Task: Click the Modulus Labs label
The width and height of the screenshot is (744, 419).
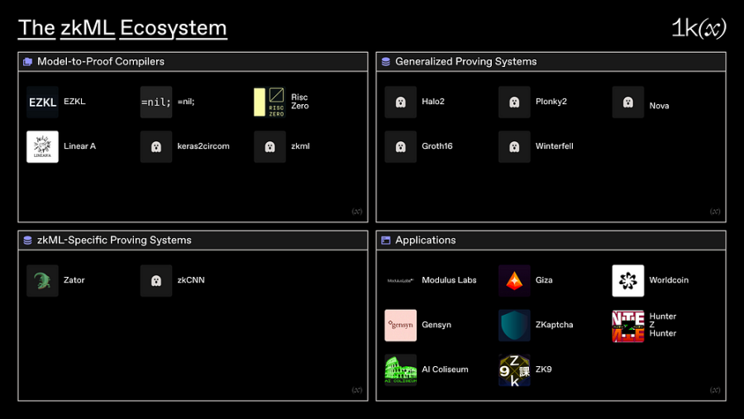Action: [x=449, y=281]
